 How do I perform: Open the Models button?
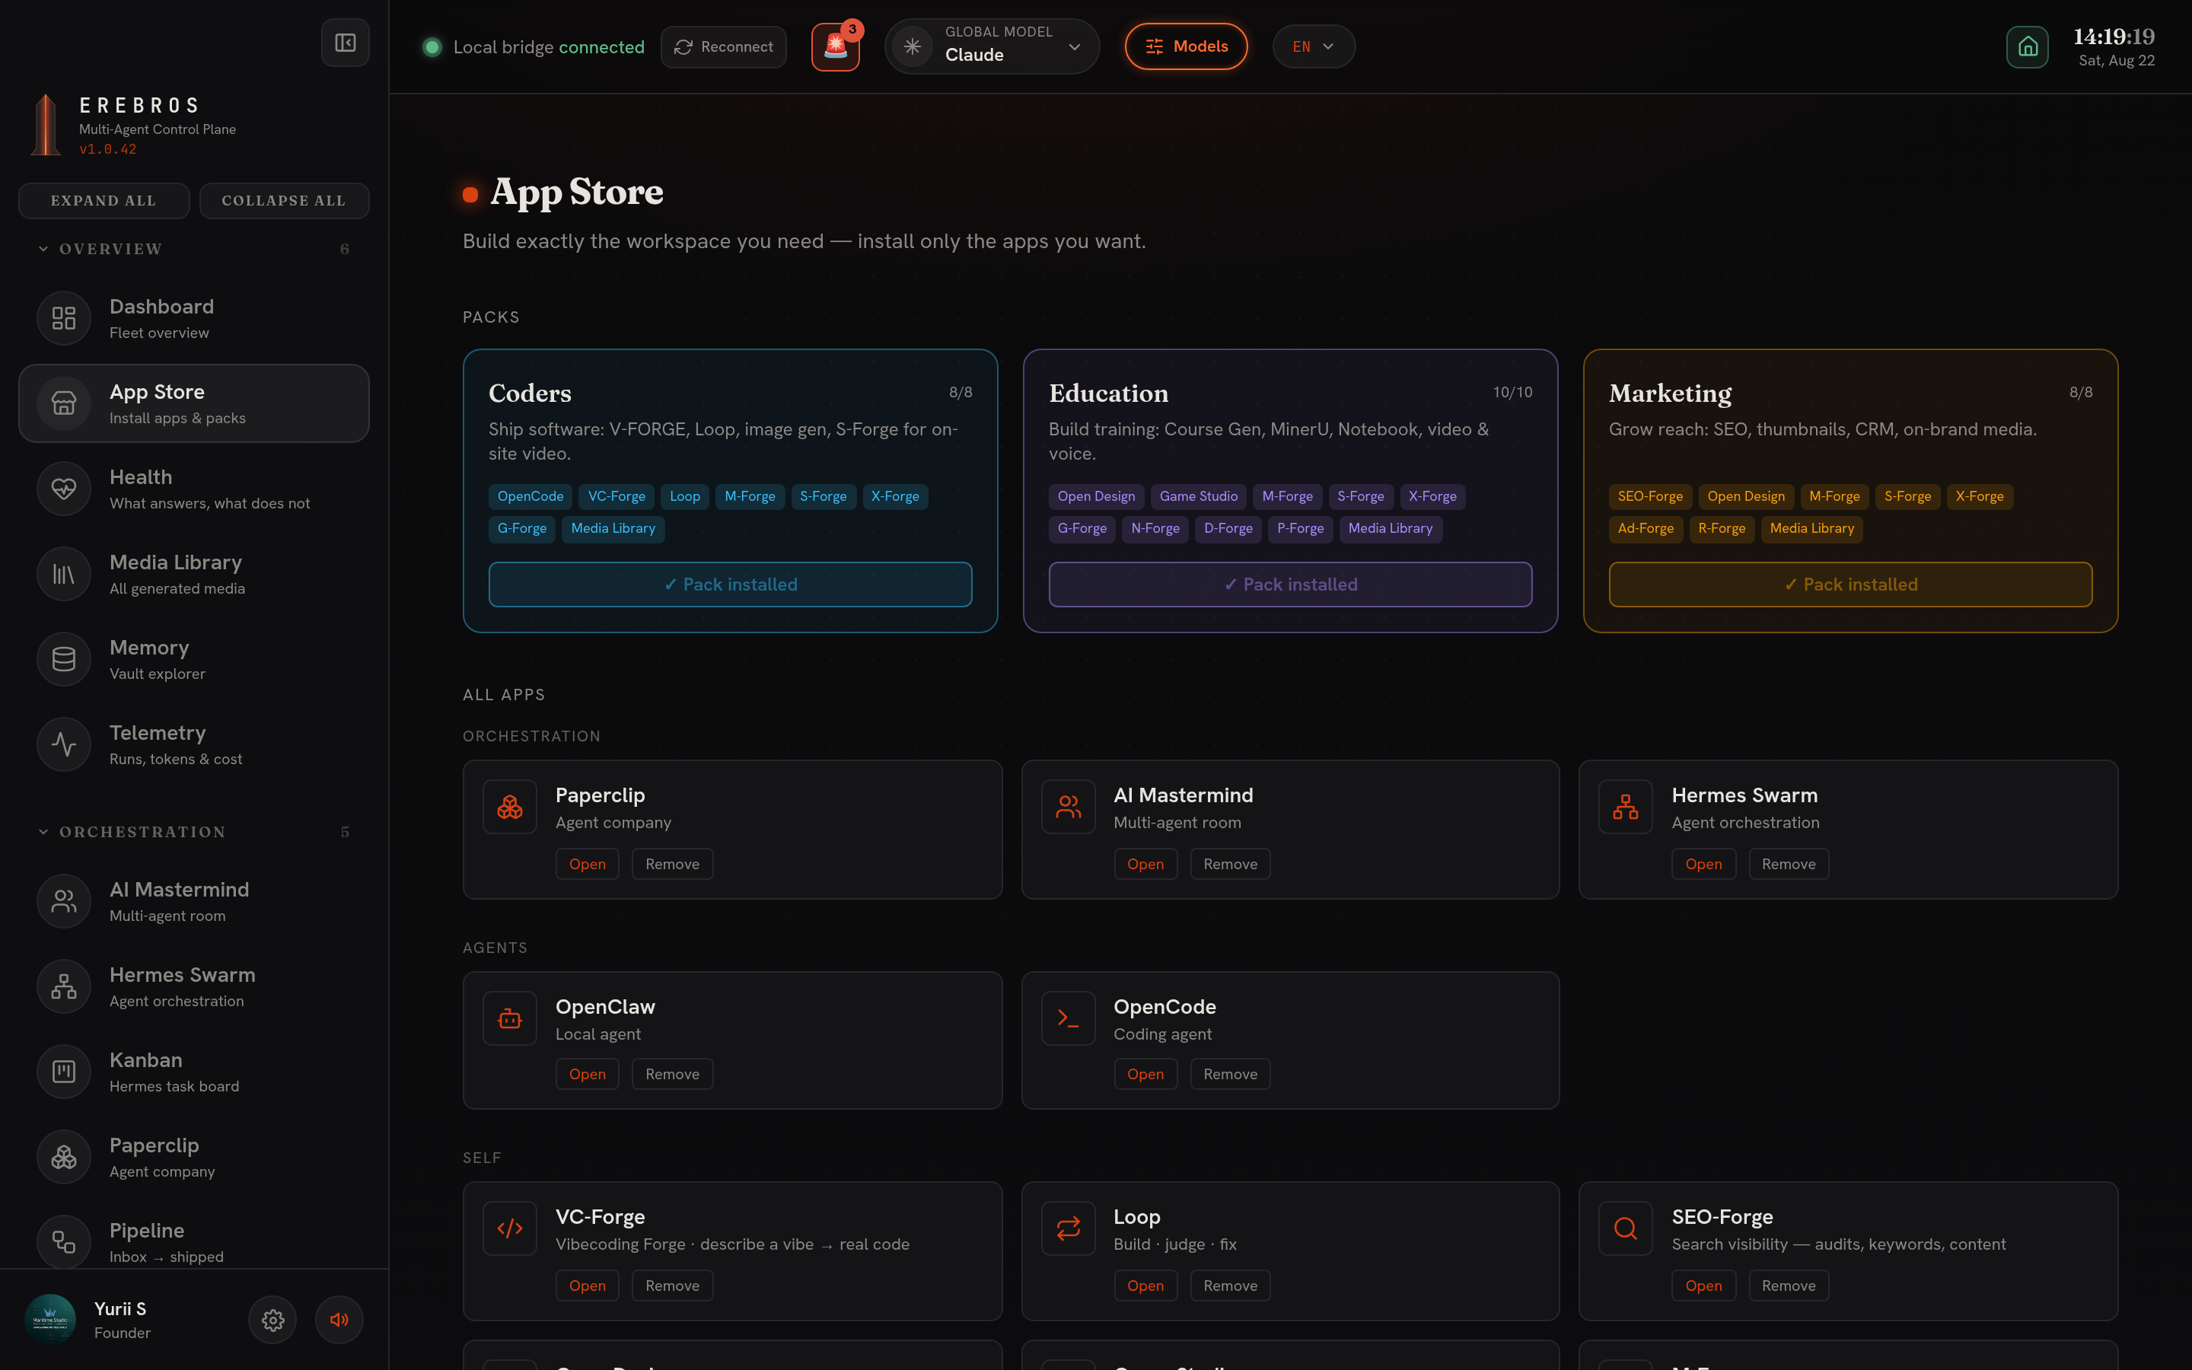tap(1187, 46)
